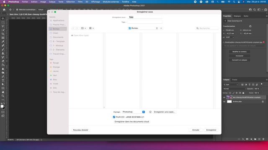Viewport: 268px width, 150px height.
Task: Select the Crop tool
Action: (x=3, y=34)
